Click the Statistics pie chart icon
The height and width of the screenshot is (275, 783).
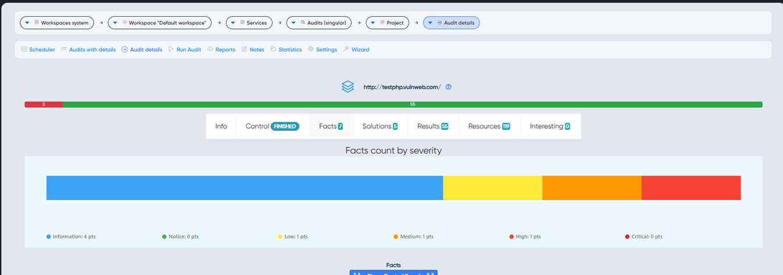[x=273, y=49]
